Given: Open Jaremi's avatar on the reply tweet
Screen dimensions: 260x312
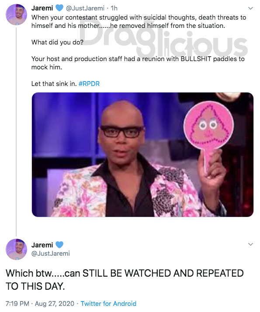Looking at the screenshot, I should pos(16,249).
